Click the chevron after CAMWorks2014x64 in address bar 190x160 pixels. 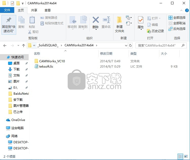[97, 46]
